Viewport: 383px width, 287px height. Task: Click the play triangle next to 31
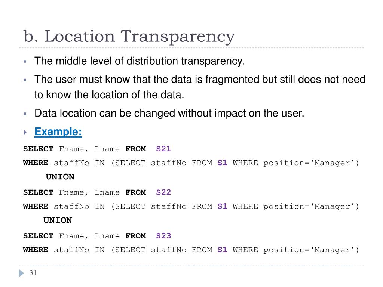pos(21,273)
